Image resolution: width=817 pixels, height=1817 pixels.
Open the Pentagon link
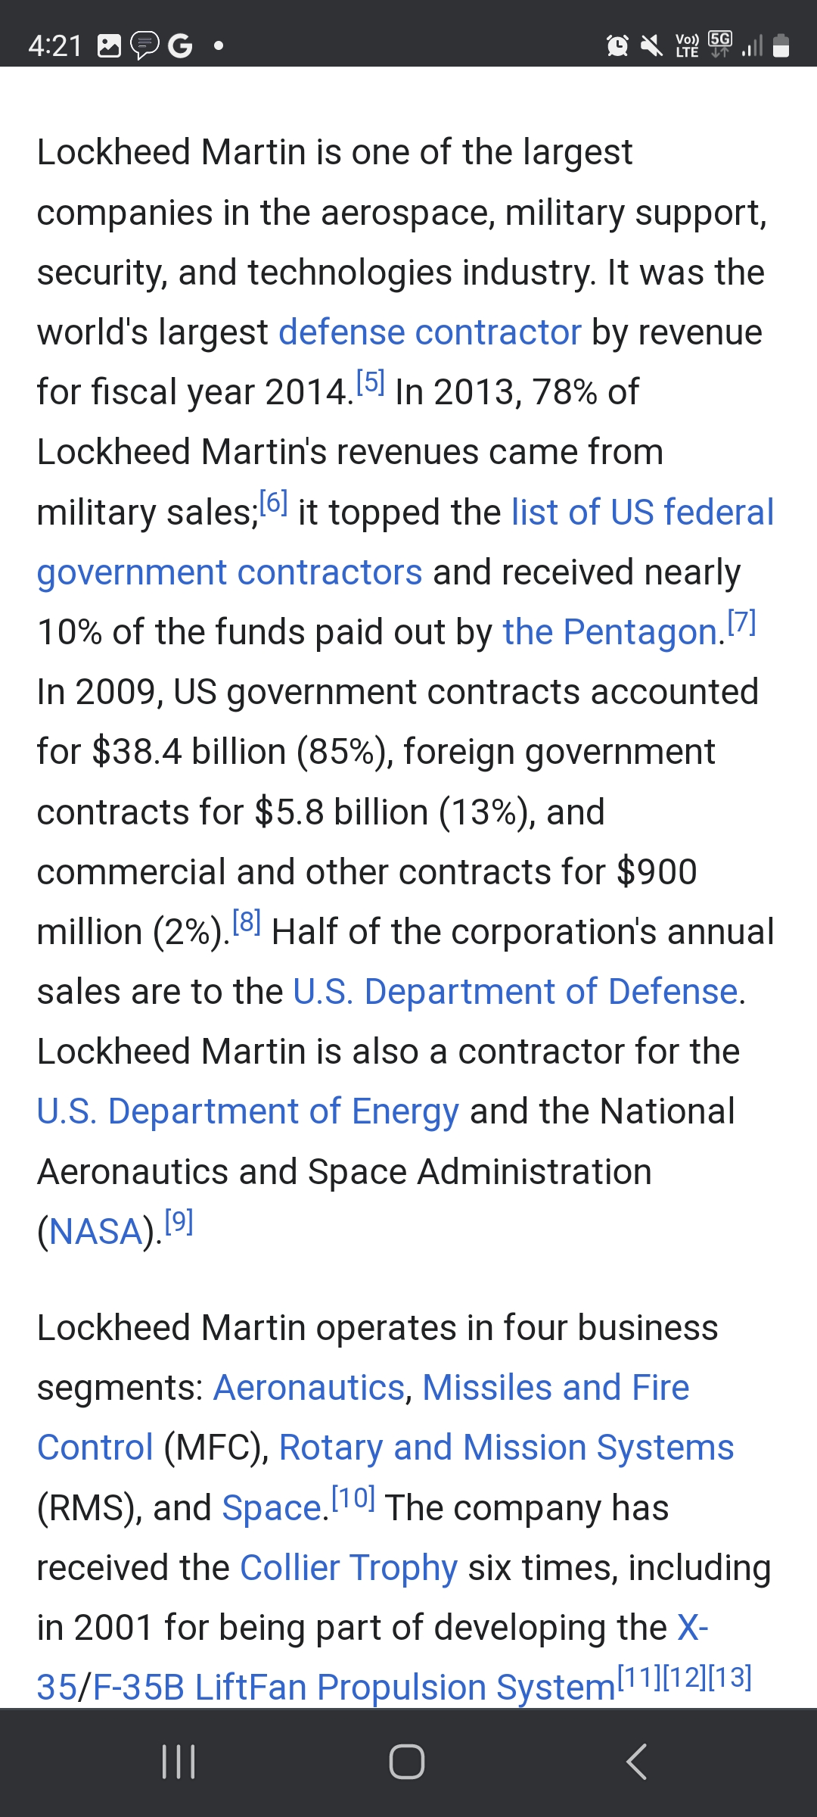click(610, 631)
